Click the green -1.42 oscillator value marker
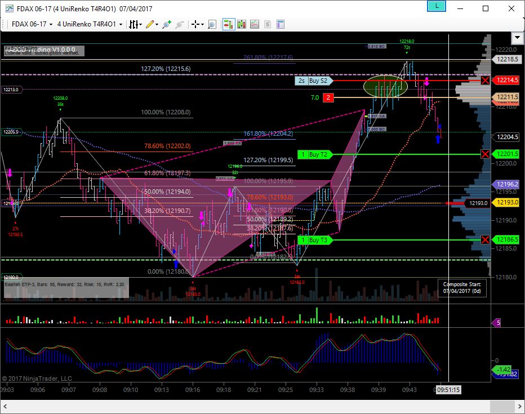 point(501,370)
